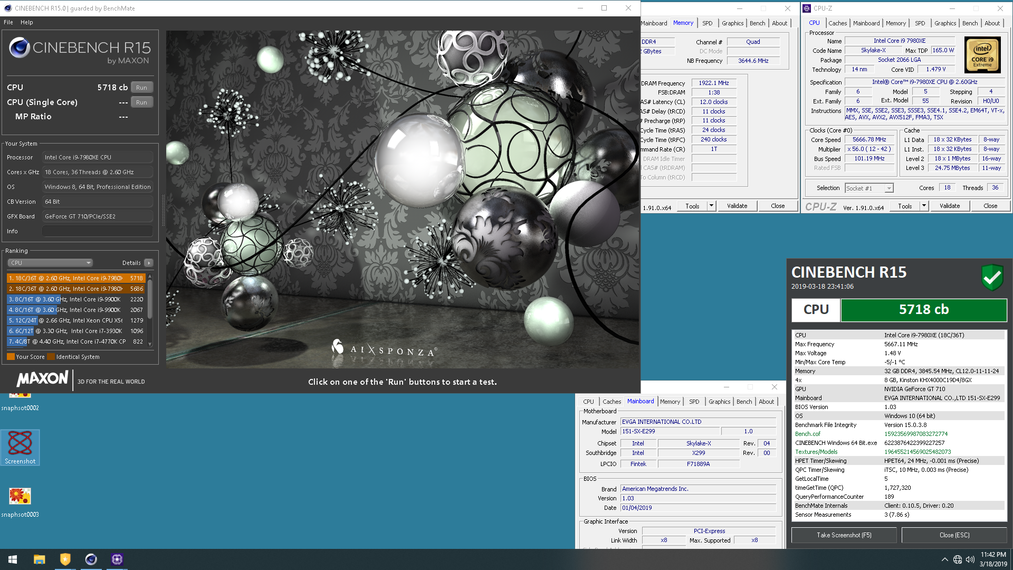Screen dimensions: 1013x570
Task: Select the i9-9900K entry scoring 2220
Action: [x=76, y=299]
